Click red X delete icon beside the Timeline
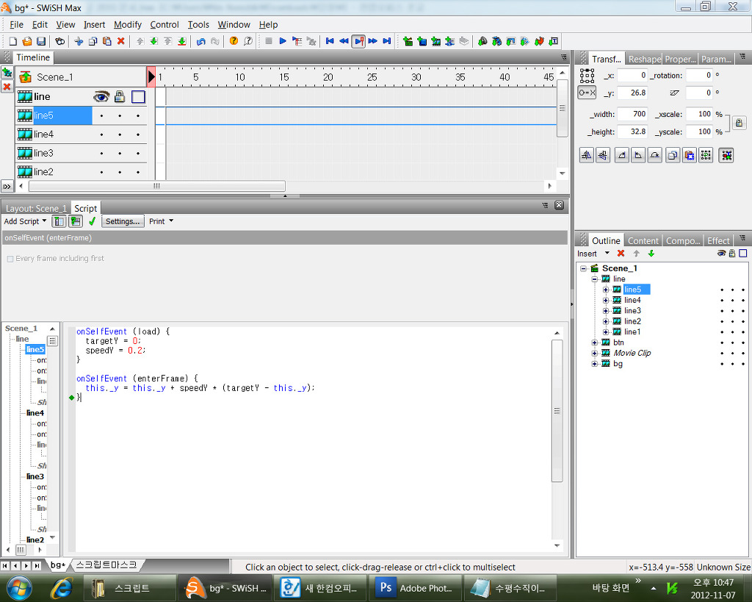Image resolution: width=752 pixels, height=602 pixels. (x=7, y=87)
